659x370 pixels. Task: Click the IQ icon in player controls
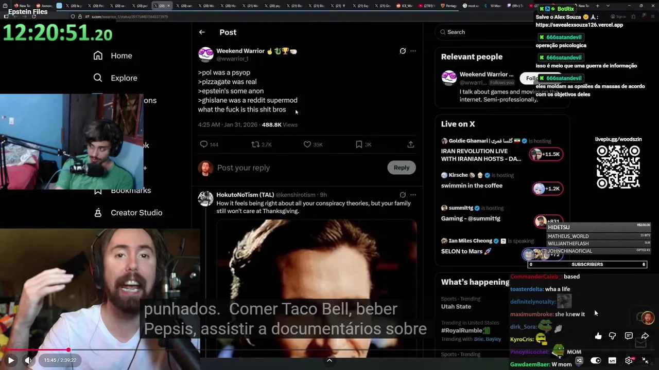[x=579, y=361]
